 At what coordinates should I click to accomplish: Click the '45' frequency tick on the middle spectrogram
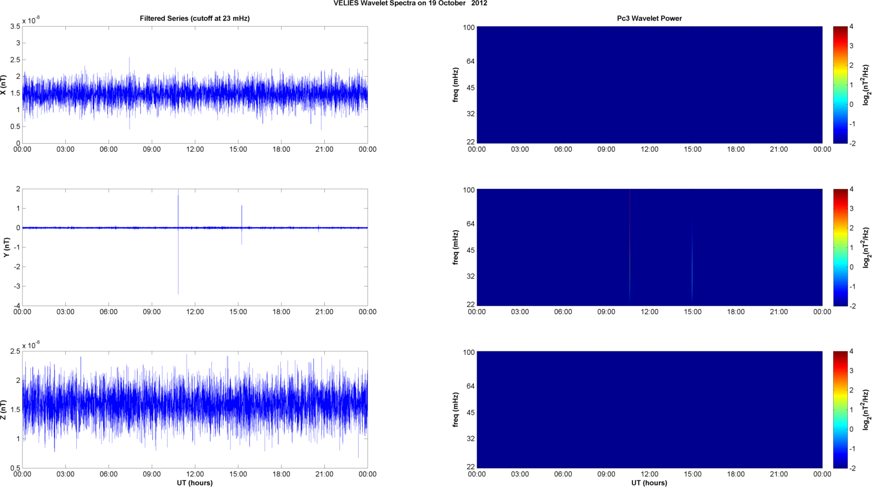pos(470,250)
